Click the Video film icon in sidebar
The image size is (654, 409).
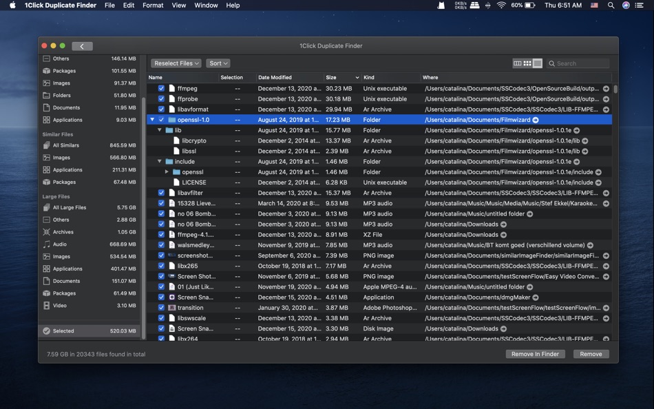46,306
